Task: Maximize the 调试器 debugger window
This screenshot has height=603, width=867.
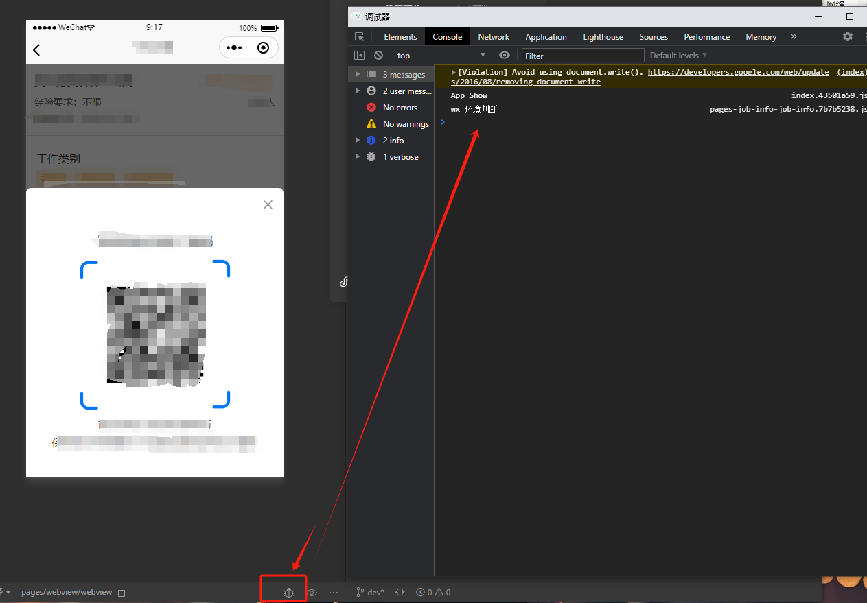Action: (x=850, y=16)
